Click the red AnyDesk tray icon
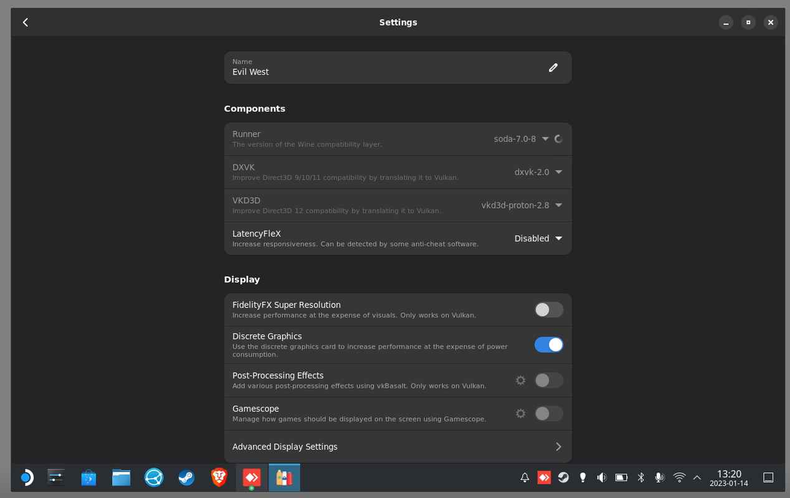This screenshot has width=790, height=498. click(x=544, y=477)
